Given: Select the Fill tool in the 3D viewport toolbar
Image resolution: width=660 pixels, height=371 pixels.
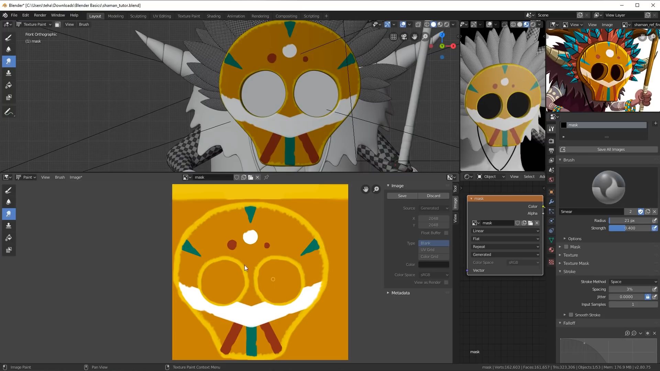Looking at the screenshot, I should (9, 85).
